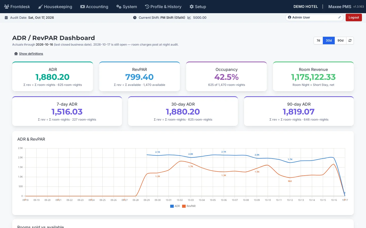Screen dimensions: 366x228
Task: Click the line-chart icon next to 5000.00
Action: [189, 17]
